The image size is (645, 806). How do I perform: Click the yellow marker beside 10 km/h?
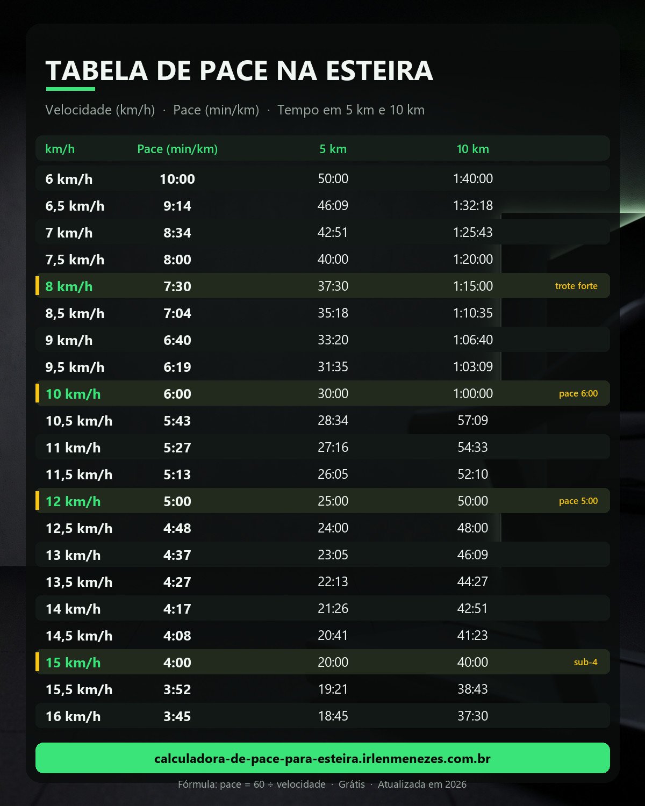37,393
